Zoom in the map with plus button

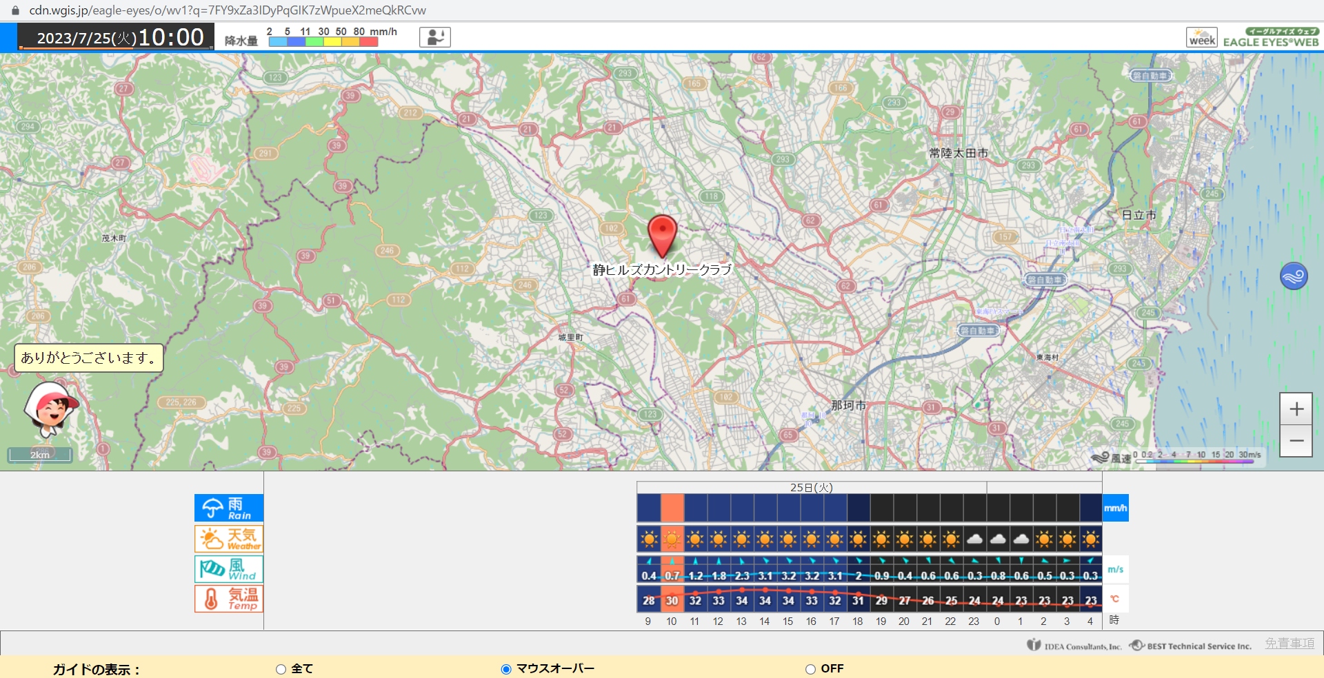point(1296,409)
